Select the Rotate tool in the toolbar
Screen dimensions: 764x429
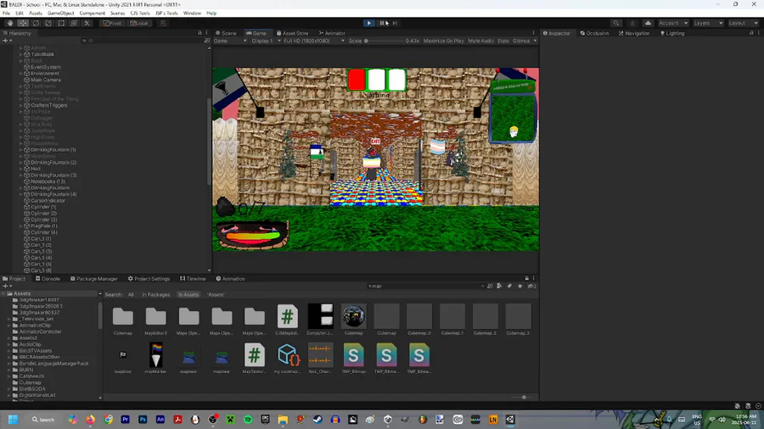[36, 23]
